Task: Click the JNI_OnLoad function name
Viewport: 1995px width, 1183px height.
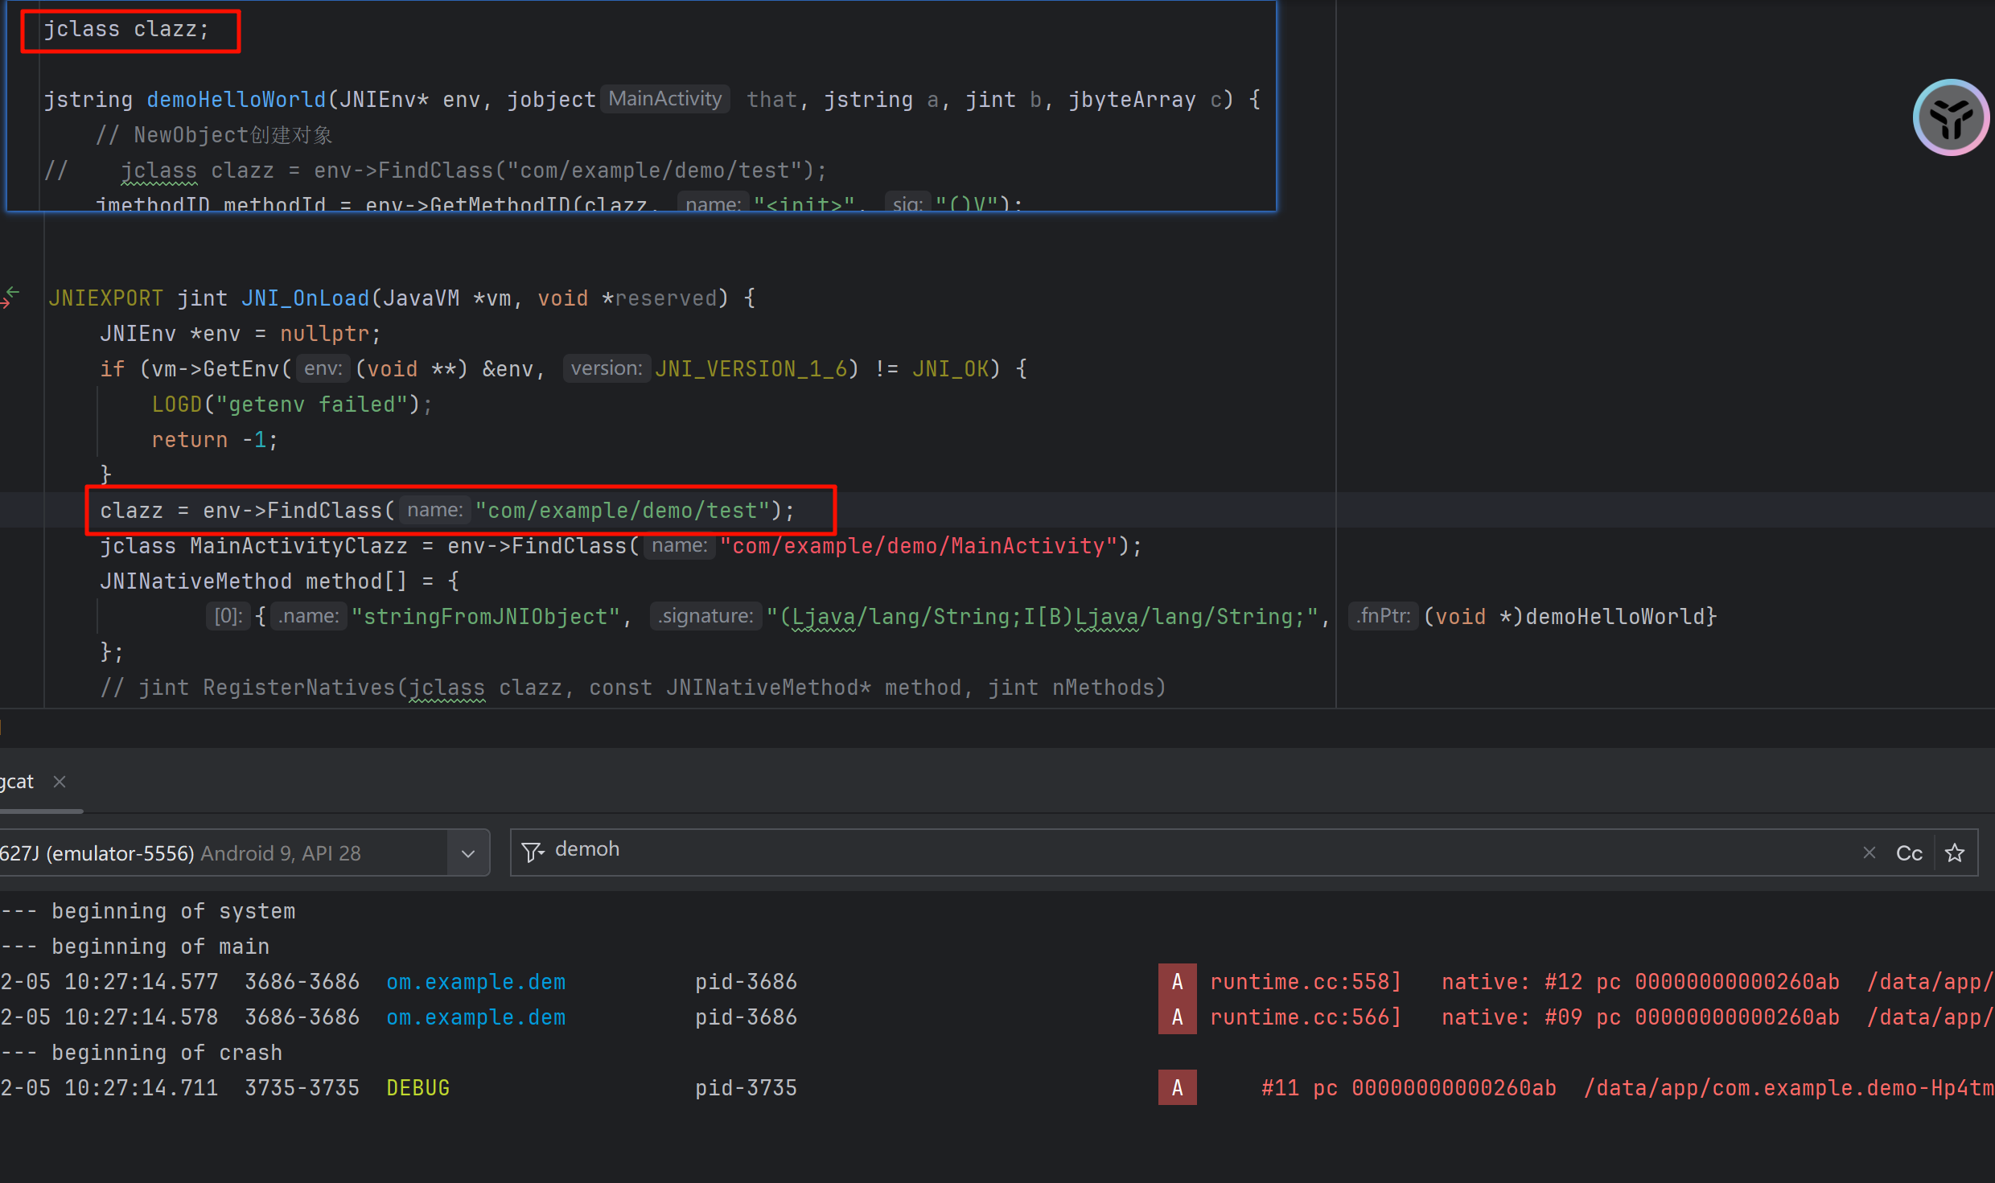Action: coord(305,298)
